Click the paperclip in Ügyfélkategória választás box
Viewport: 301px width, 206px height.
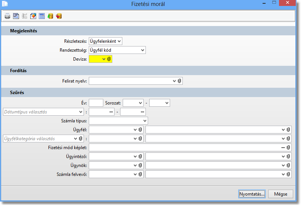coord(81,139)
